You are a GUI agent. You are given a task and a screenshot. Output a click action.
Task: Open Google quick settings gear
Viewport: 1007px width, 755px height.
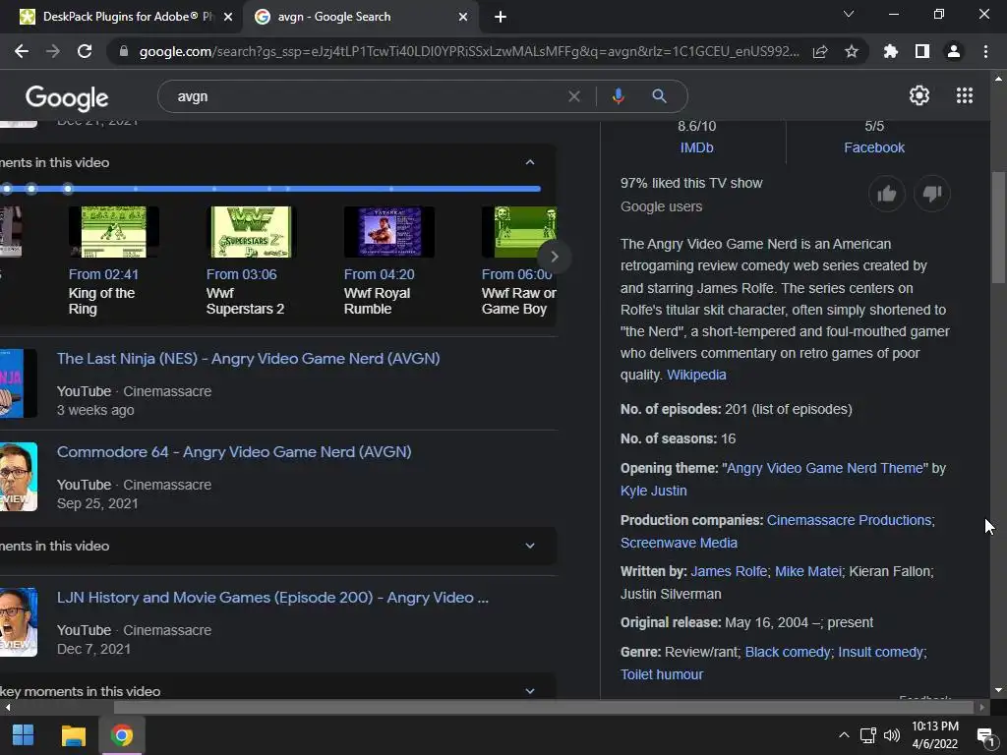919,95
